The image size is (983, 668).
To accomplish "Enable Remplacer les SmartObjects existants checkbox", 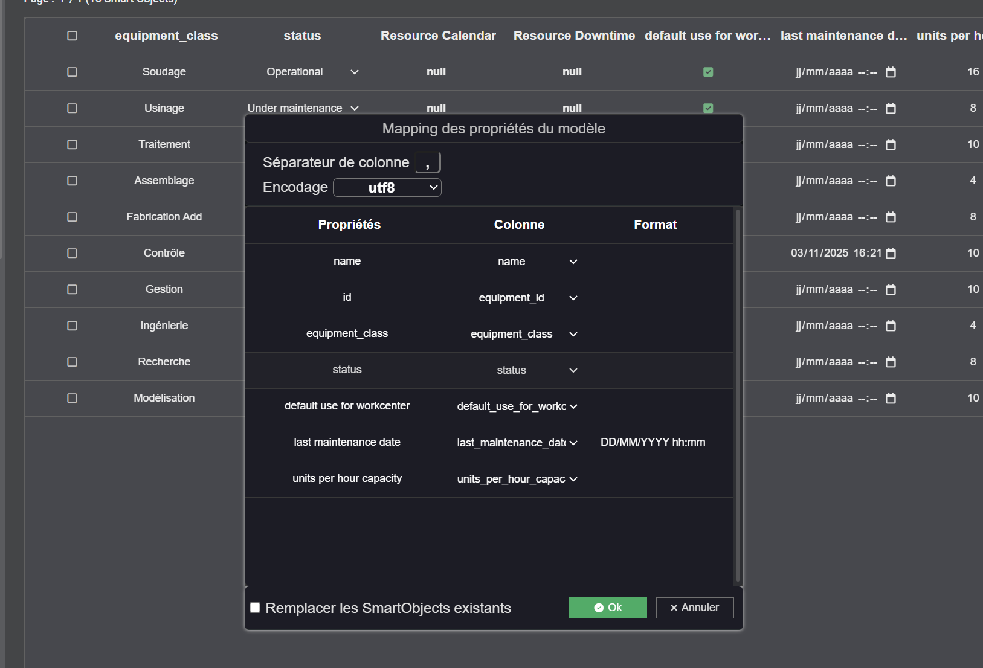I will (255, 608).
